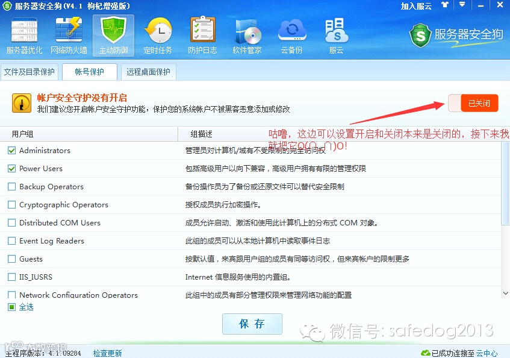Screen dimensions: 510x358
Task: Select the Guests row text
Action: pyautogui.click(x=31, y=259)
